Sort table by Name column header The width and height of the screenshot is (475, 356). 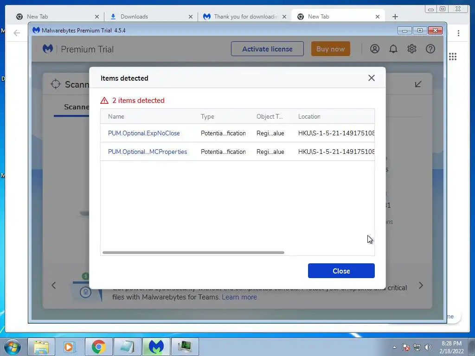click(116, 116)
